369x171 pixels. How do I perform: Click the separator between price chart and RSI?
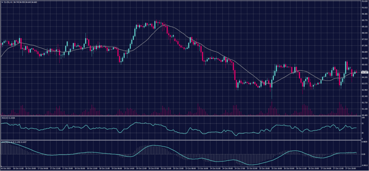pos(180,116)
